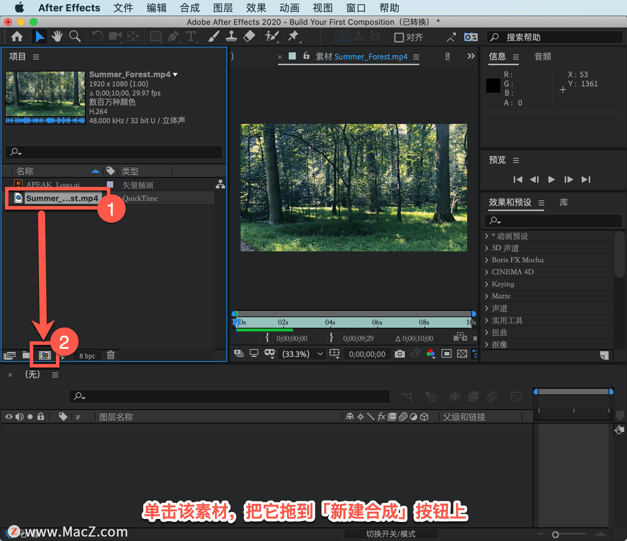Viewport: 627px width, 541px height.
Task: Open the viewer magnification 33.3% dropdown
Action: pyautogui.click(x=303, y=354)
